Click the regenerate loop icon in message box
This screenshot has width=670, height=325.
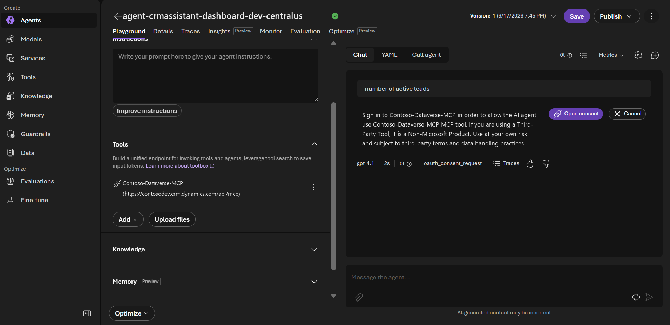(x=636, y=297)
